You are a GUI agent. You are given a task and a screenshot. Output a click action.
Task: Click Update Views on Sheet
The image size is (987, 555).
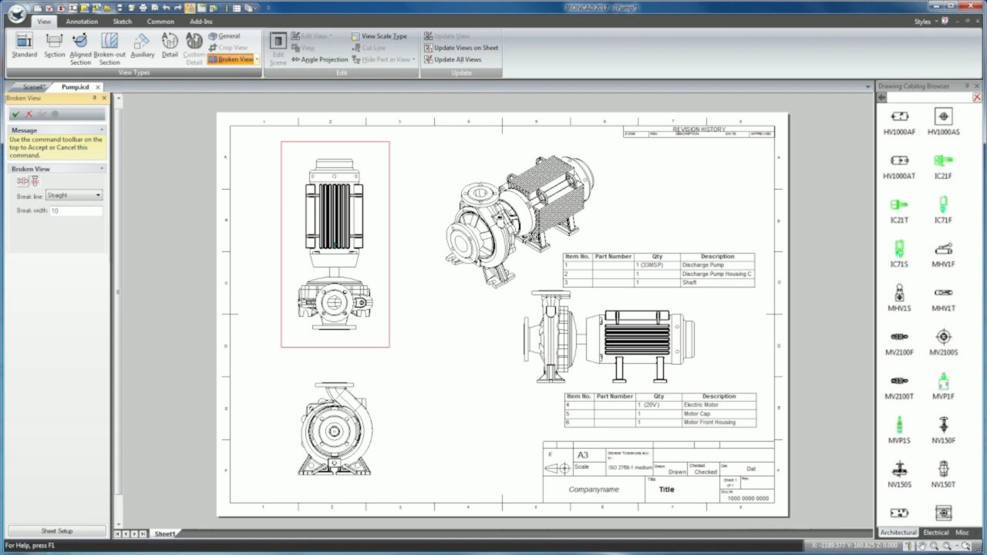tap(461, 47)
